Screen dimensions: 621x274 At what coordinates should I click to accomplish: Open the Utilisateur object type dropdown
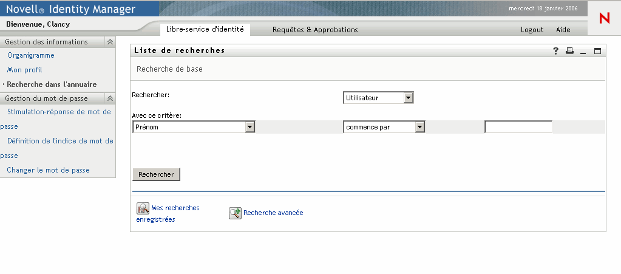coord(378,98)
